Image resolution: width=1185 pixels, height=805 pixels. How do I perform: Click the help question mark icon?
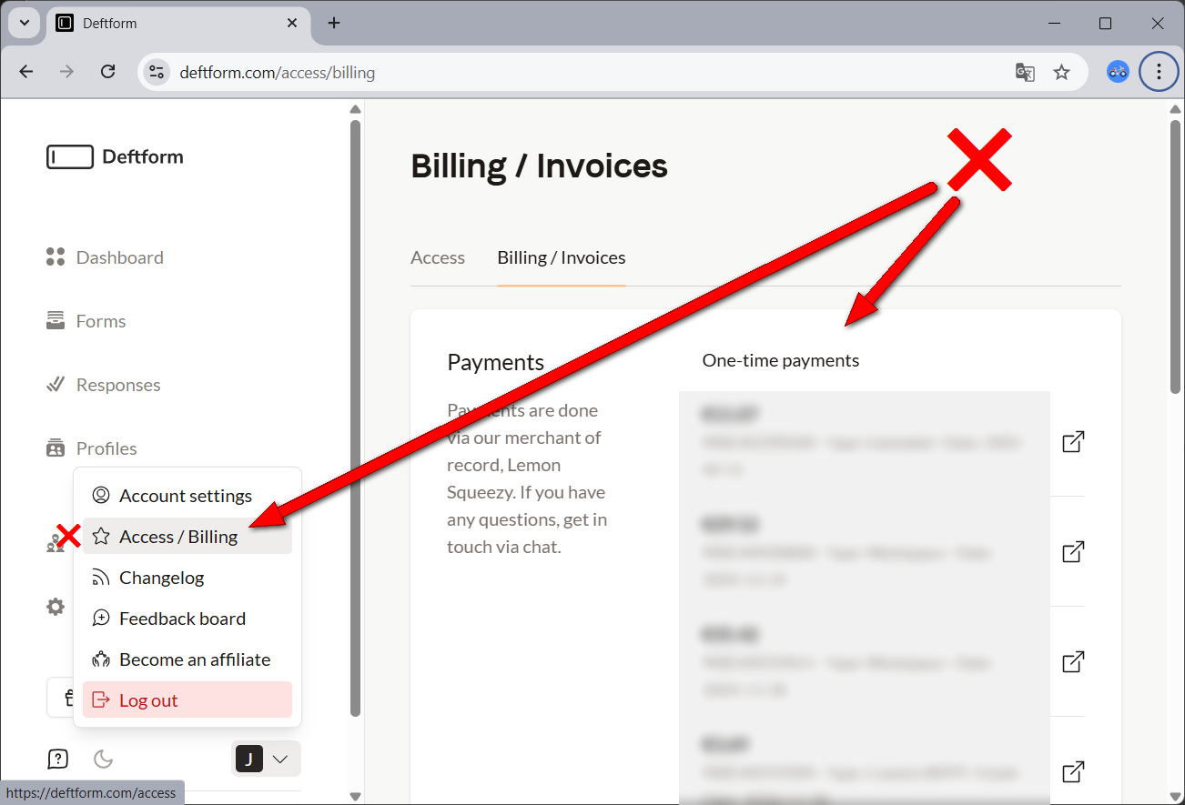click(x=57, y=759)
